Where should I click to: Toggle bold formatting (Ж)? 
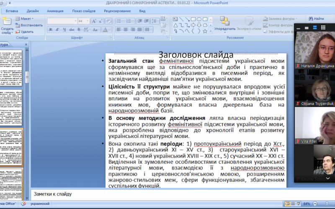click(x=51, y=30)
